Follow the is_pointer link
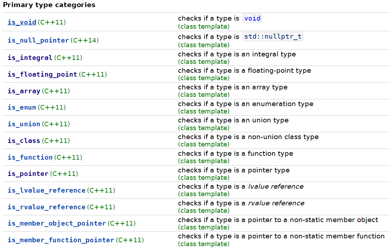390x249 pixels. [27, 174]
